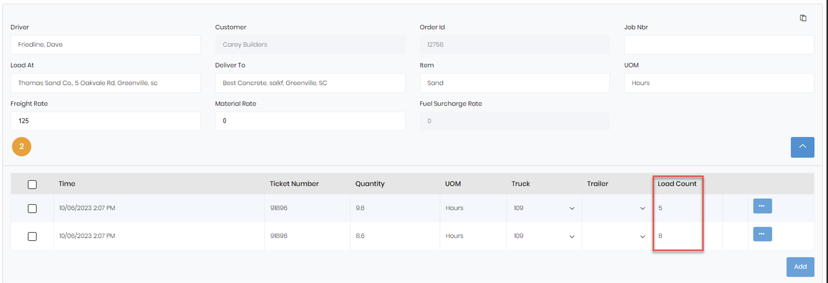Check the first ticket row checkbox

click(32, 209)
